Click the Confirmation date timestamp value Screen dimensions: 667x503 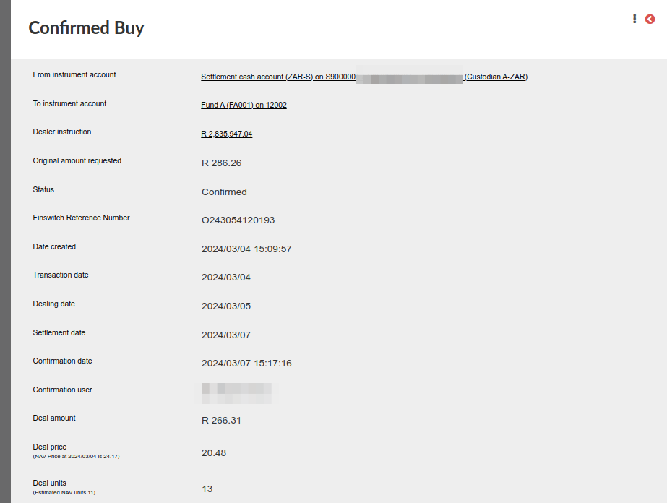(246, 364)
